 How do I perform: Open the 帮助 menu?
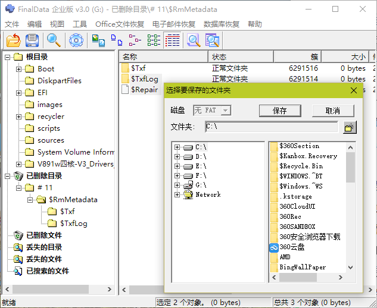[255, 24]
